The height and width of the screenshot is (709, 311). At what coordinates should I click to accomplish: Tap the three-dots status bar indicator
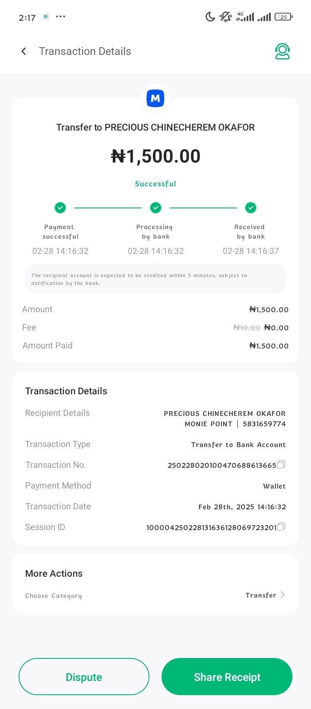[x=60, y=17]
